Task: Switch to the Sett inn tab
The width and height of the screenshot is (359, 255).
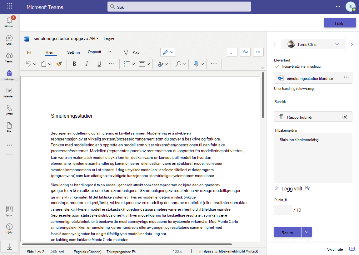Action: [x=73, y=52]
